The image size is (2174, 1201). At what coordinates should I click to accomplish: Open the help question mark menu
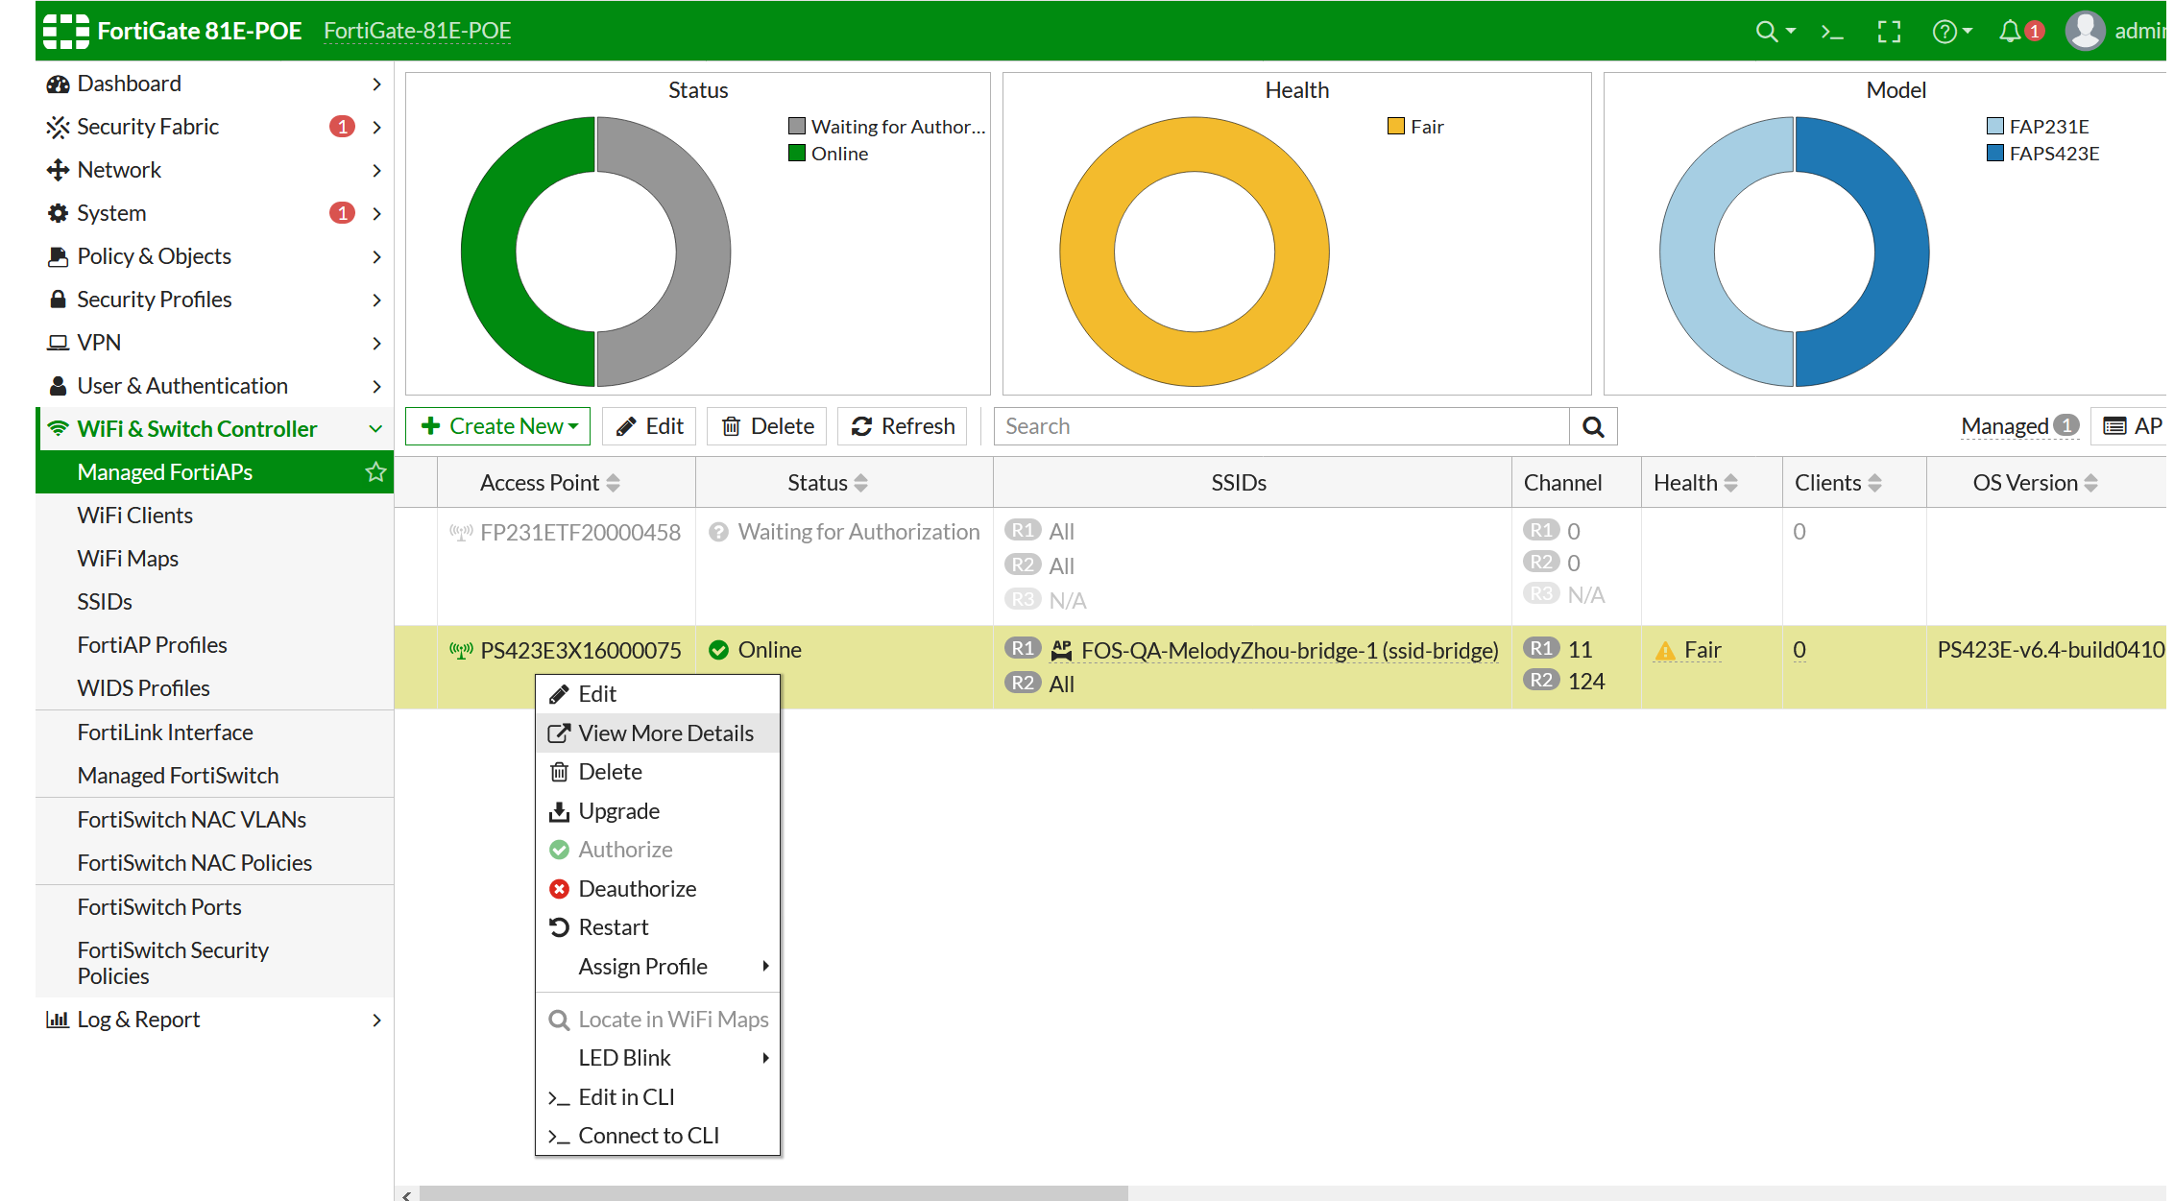click(x=1952, y=32)
